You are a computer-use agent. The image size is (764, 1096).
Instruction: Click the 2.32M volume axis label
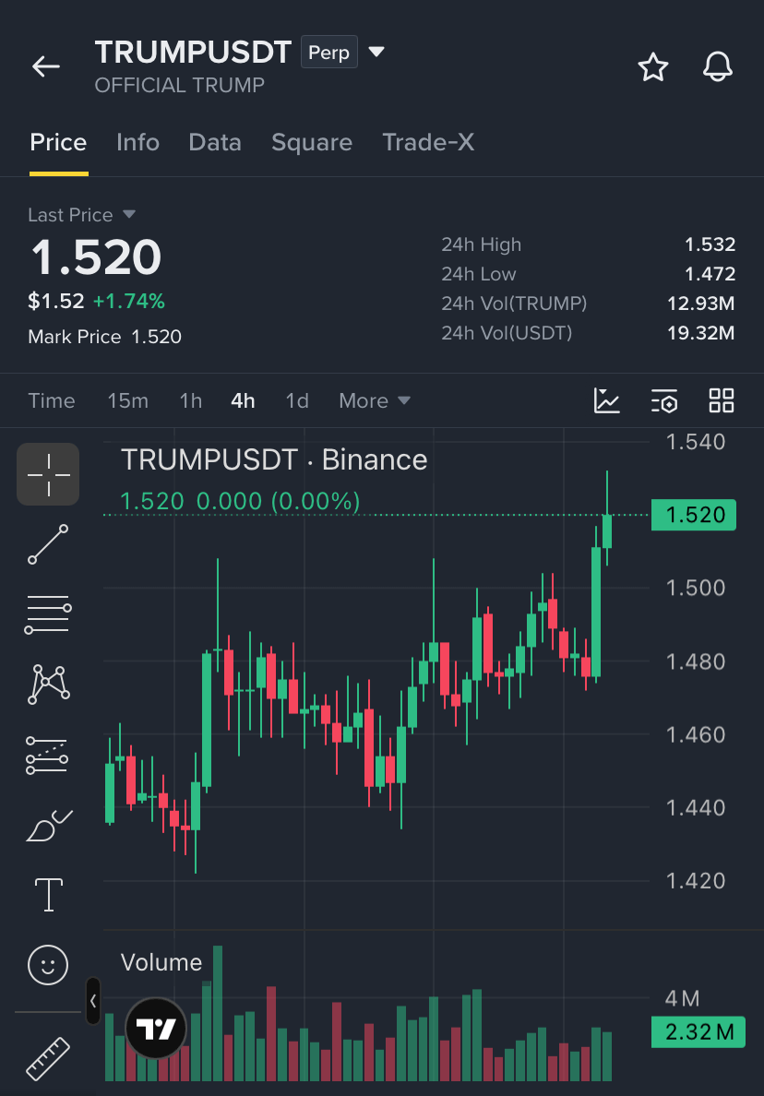click(698, 1031)
